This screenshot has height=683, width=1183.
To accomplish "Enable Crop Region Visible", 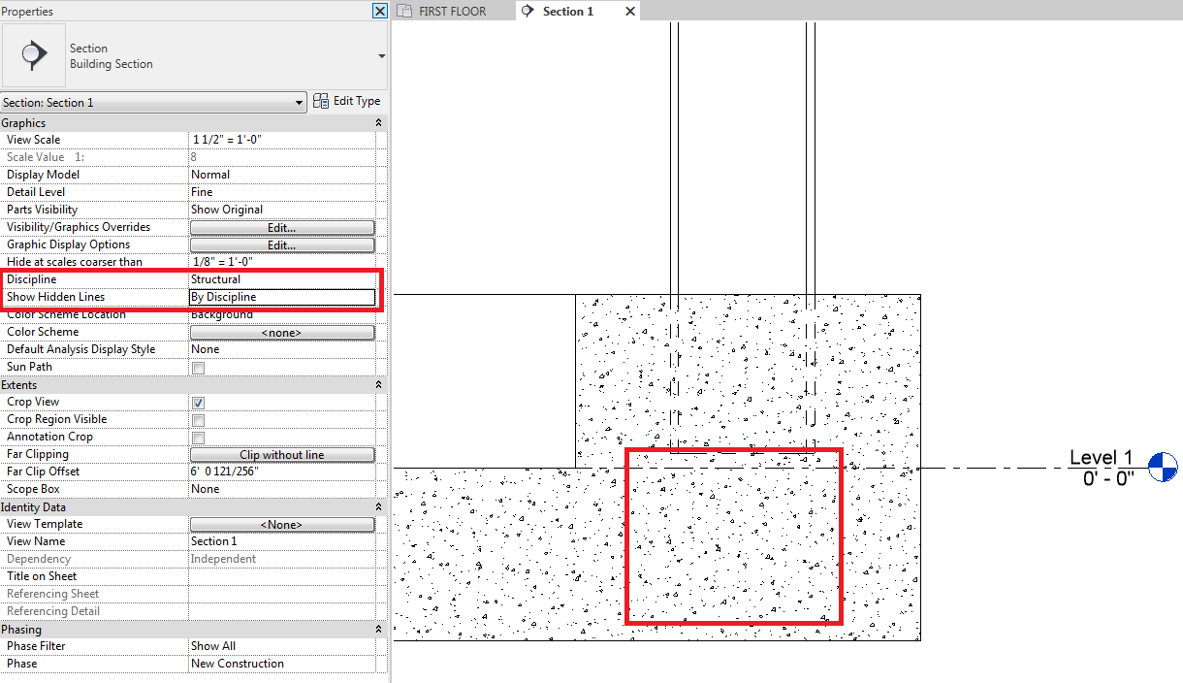I will pyautogui.click(x=197, y=419).
